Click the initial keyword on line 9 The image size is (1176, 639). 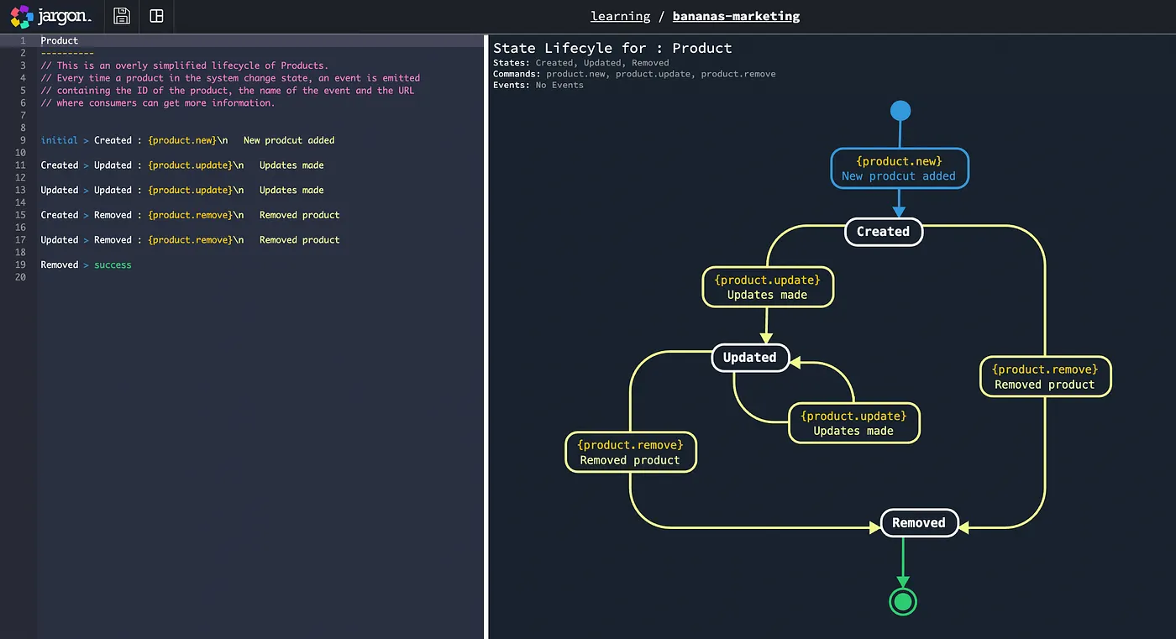pos(59,140)
